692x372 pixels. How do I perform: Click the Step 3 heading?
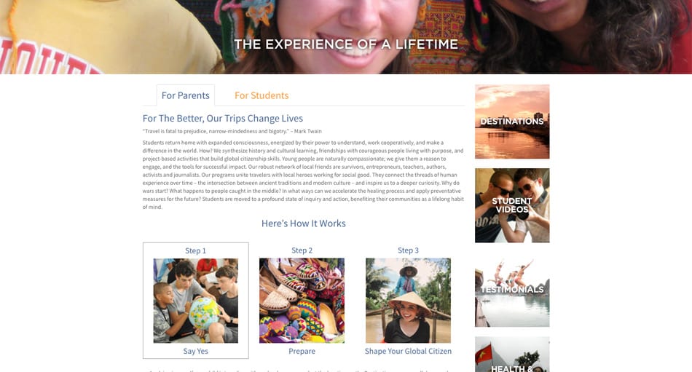[x=408, y=250]
